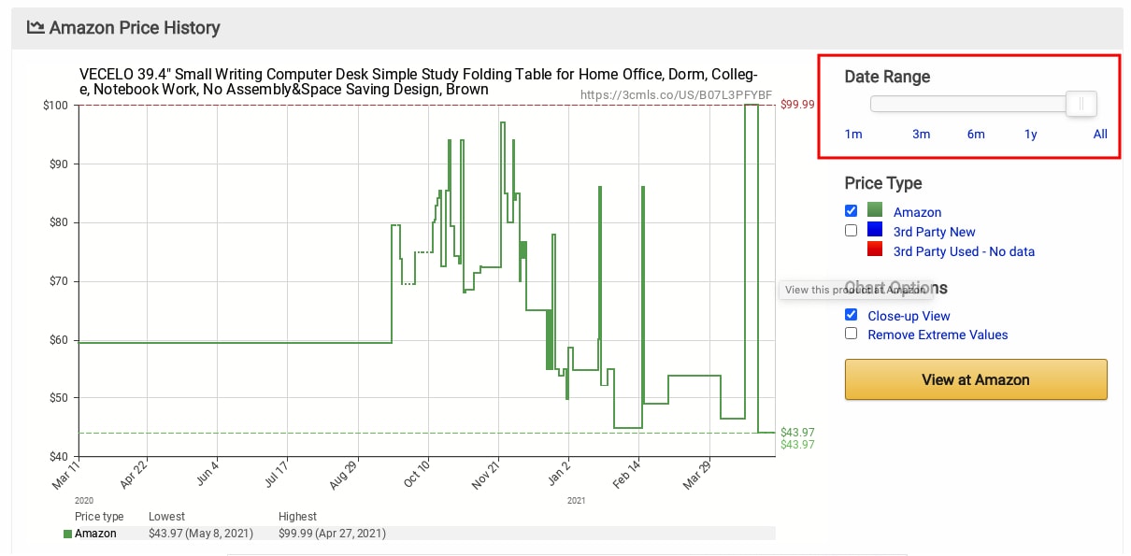Click the 3cmls.co short URL on the chart
This screenshot has width=1131, height=556.
pyautogui.click(x=677, y=95)
